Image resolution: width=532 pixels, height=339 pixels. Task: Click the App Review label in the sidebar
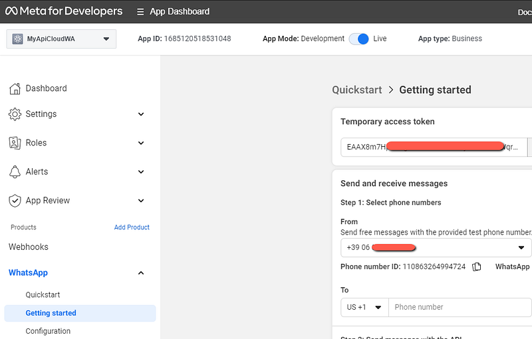47,200
